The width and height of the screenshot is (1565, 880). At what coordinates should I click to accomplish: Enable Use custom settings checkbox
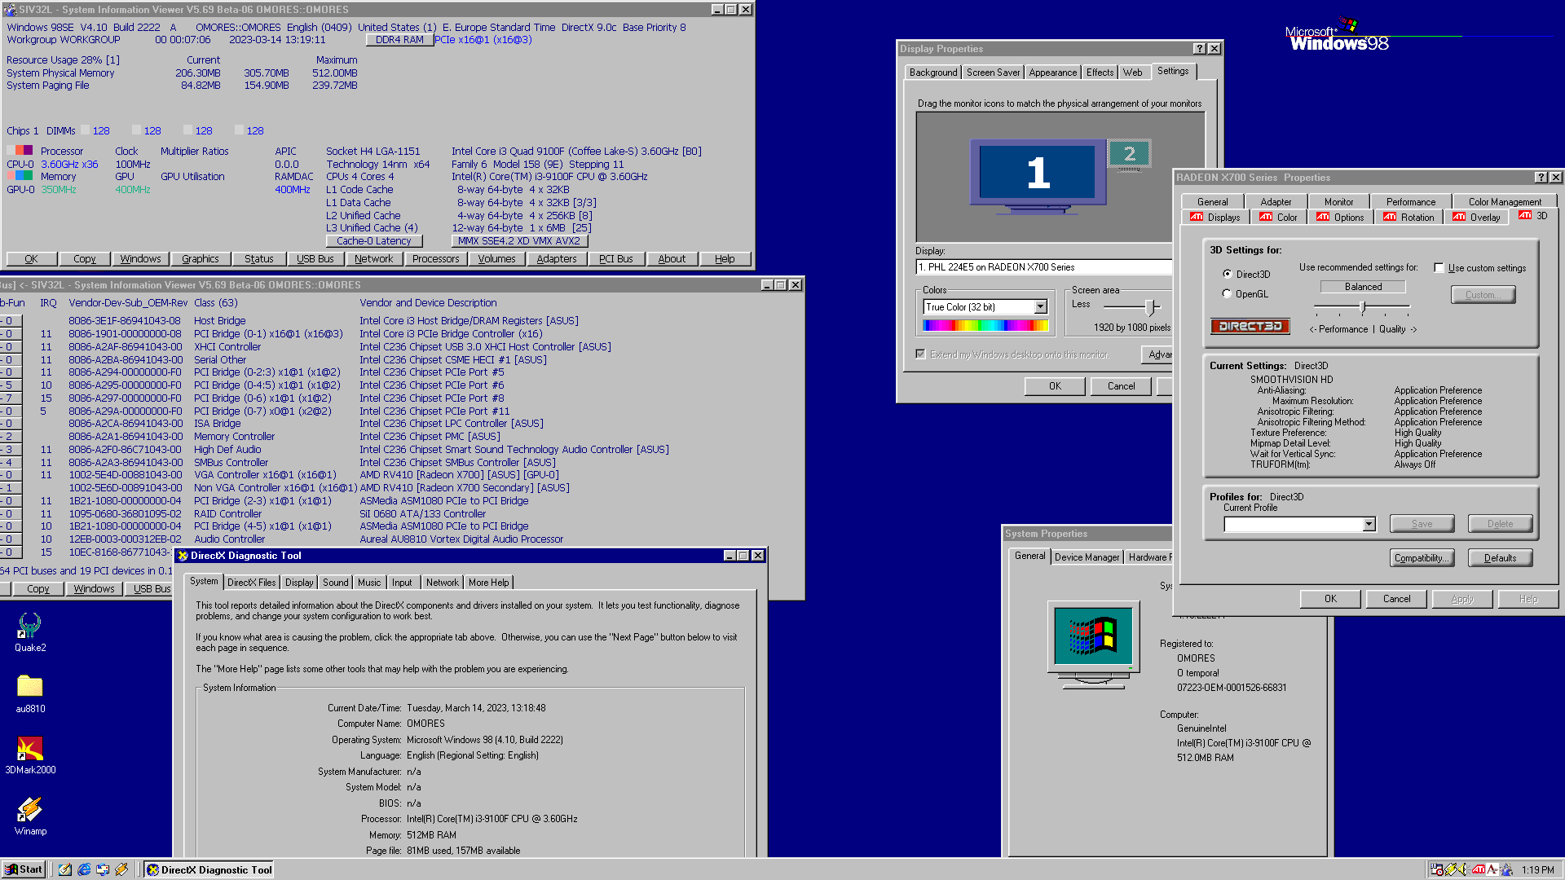tap(1439, 267)
